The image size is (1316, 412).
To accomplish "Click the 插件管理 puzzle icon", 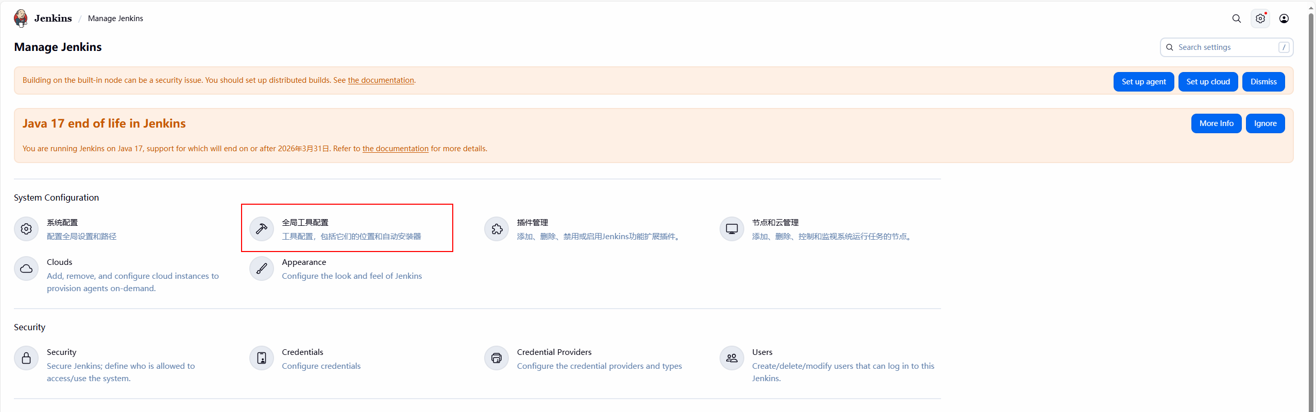I will click(497, 229).
